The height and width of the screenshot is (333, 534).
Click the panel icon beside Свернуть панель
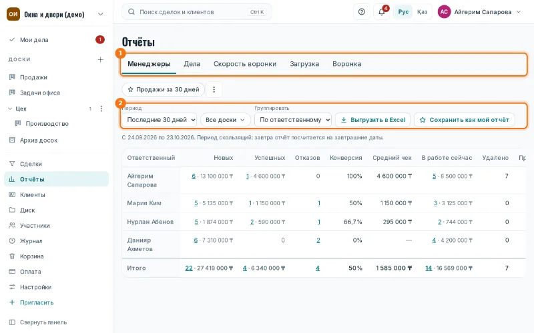coord(12,322)
